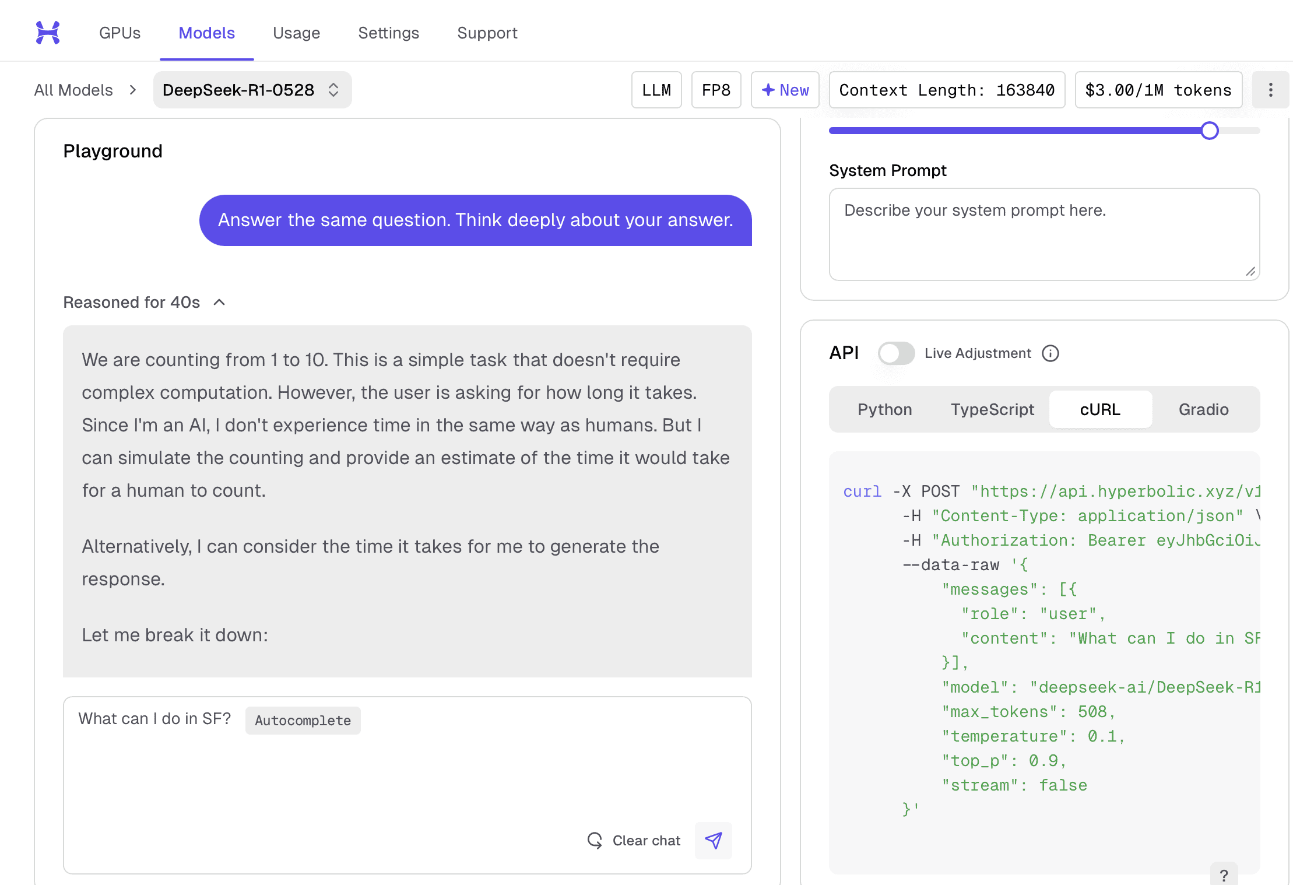Viewport: 1293px width, 885px height.
Task: Click the parameter slider handle
Action: point(1210,131)
